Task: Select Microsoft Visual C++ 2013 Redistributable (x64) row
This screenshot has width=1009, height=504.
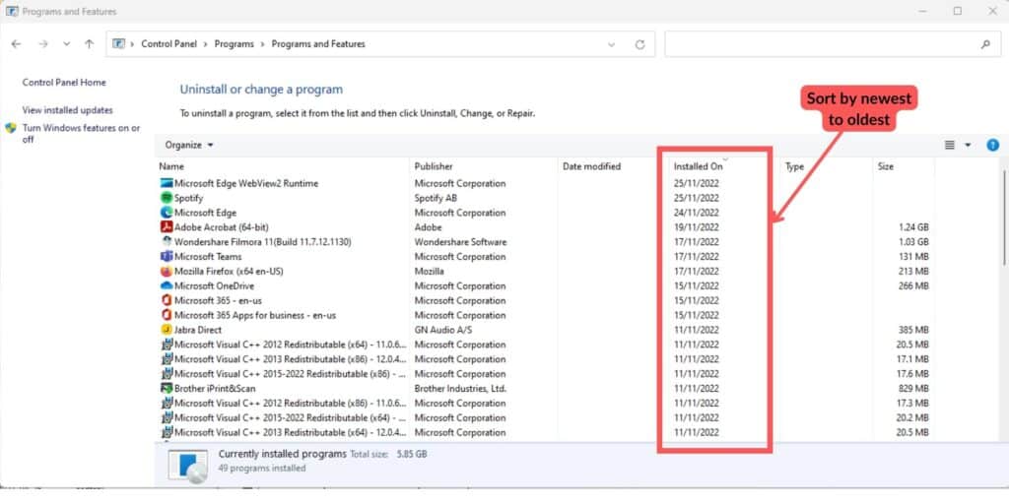Action: tap(544, 433)
